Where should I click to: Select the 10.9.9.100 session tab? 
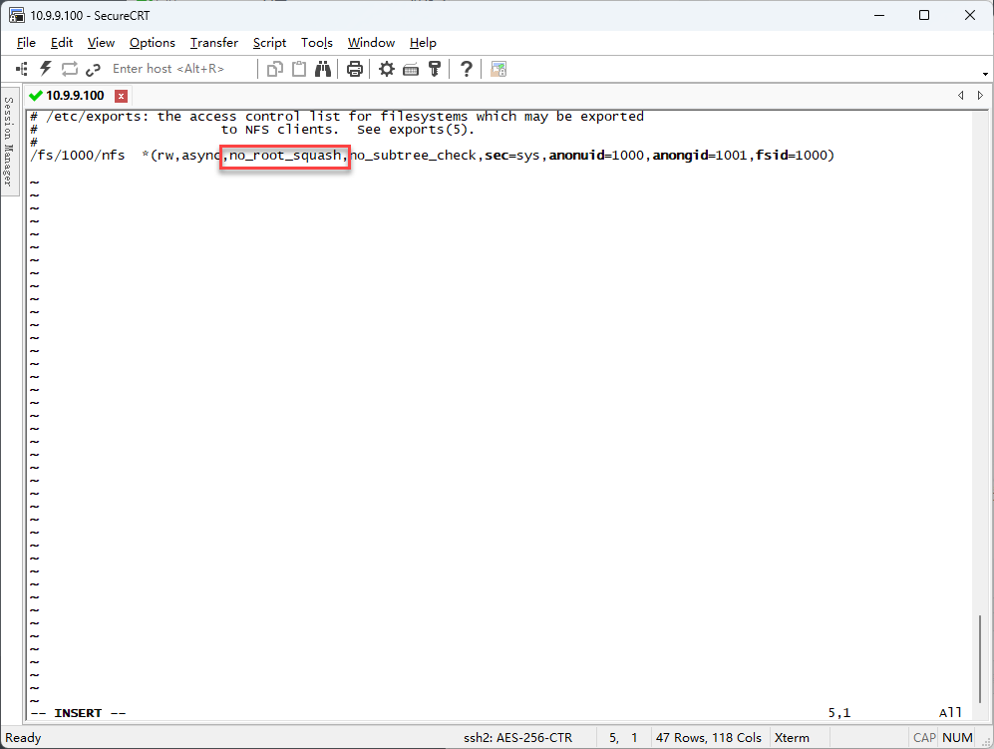pyautogui.click(x=75, y=96)
